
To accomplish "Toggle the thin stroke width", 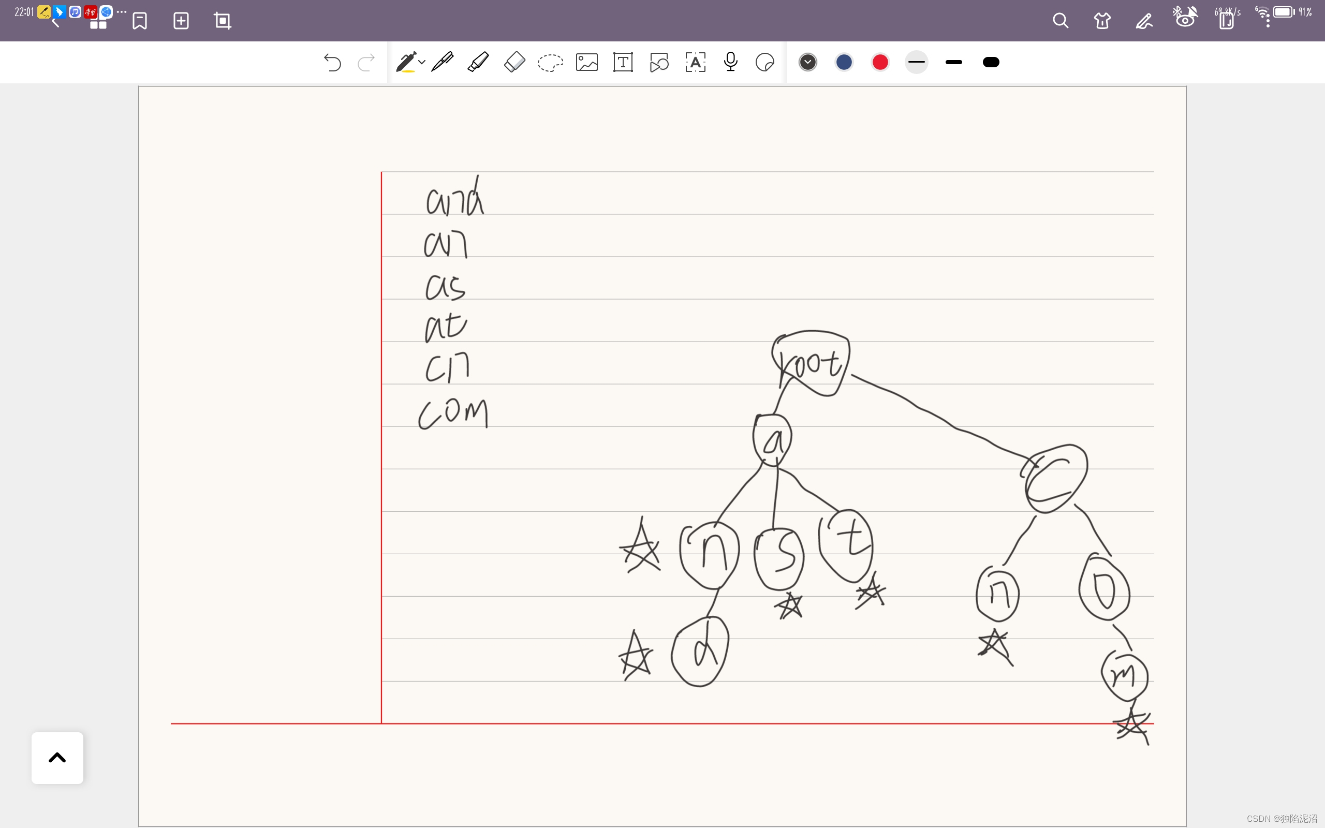I will tap(917, 63).
